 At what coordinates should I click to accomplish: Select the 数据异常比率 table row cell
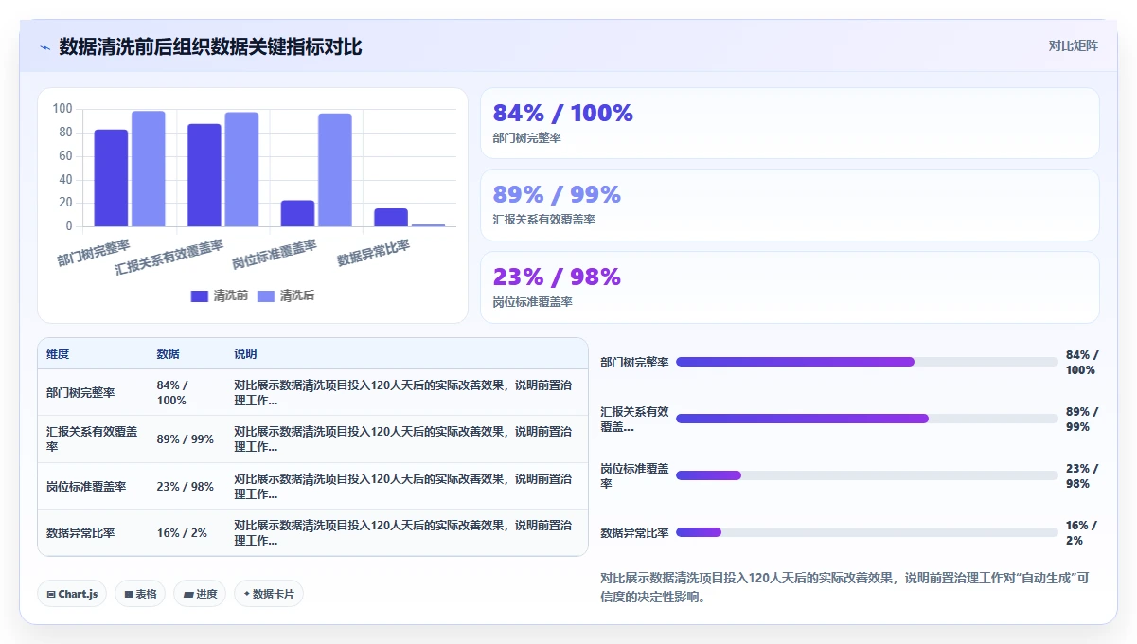[x=93, y=532]
